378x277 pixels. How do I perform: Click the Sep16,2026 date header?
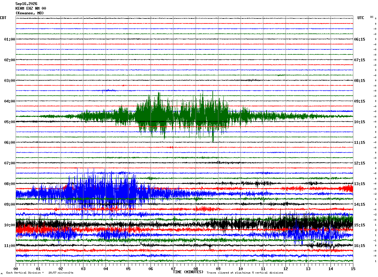click(26, 4)
